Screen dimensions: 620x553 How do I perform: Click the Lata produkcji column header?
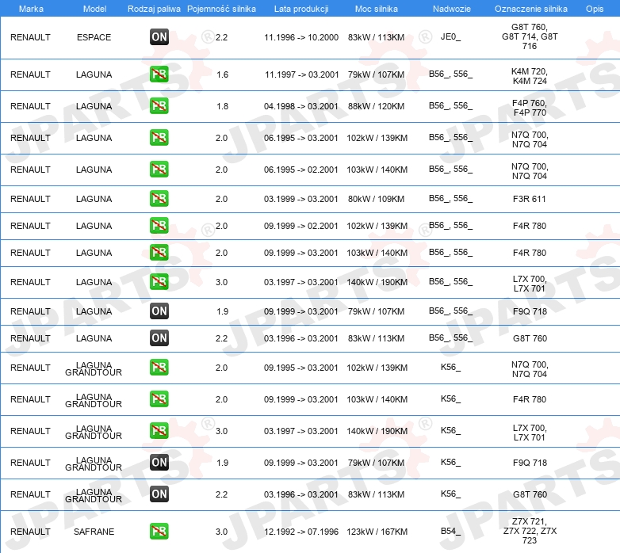[301, 9]
